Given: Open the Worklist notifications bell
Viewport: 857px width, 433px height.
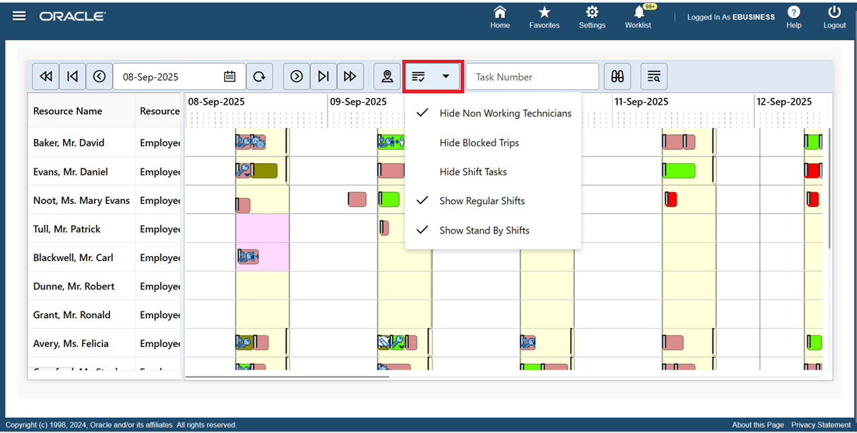Looking at the screenshot, I should point(637,17).
